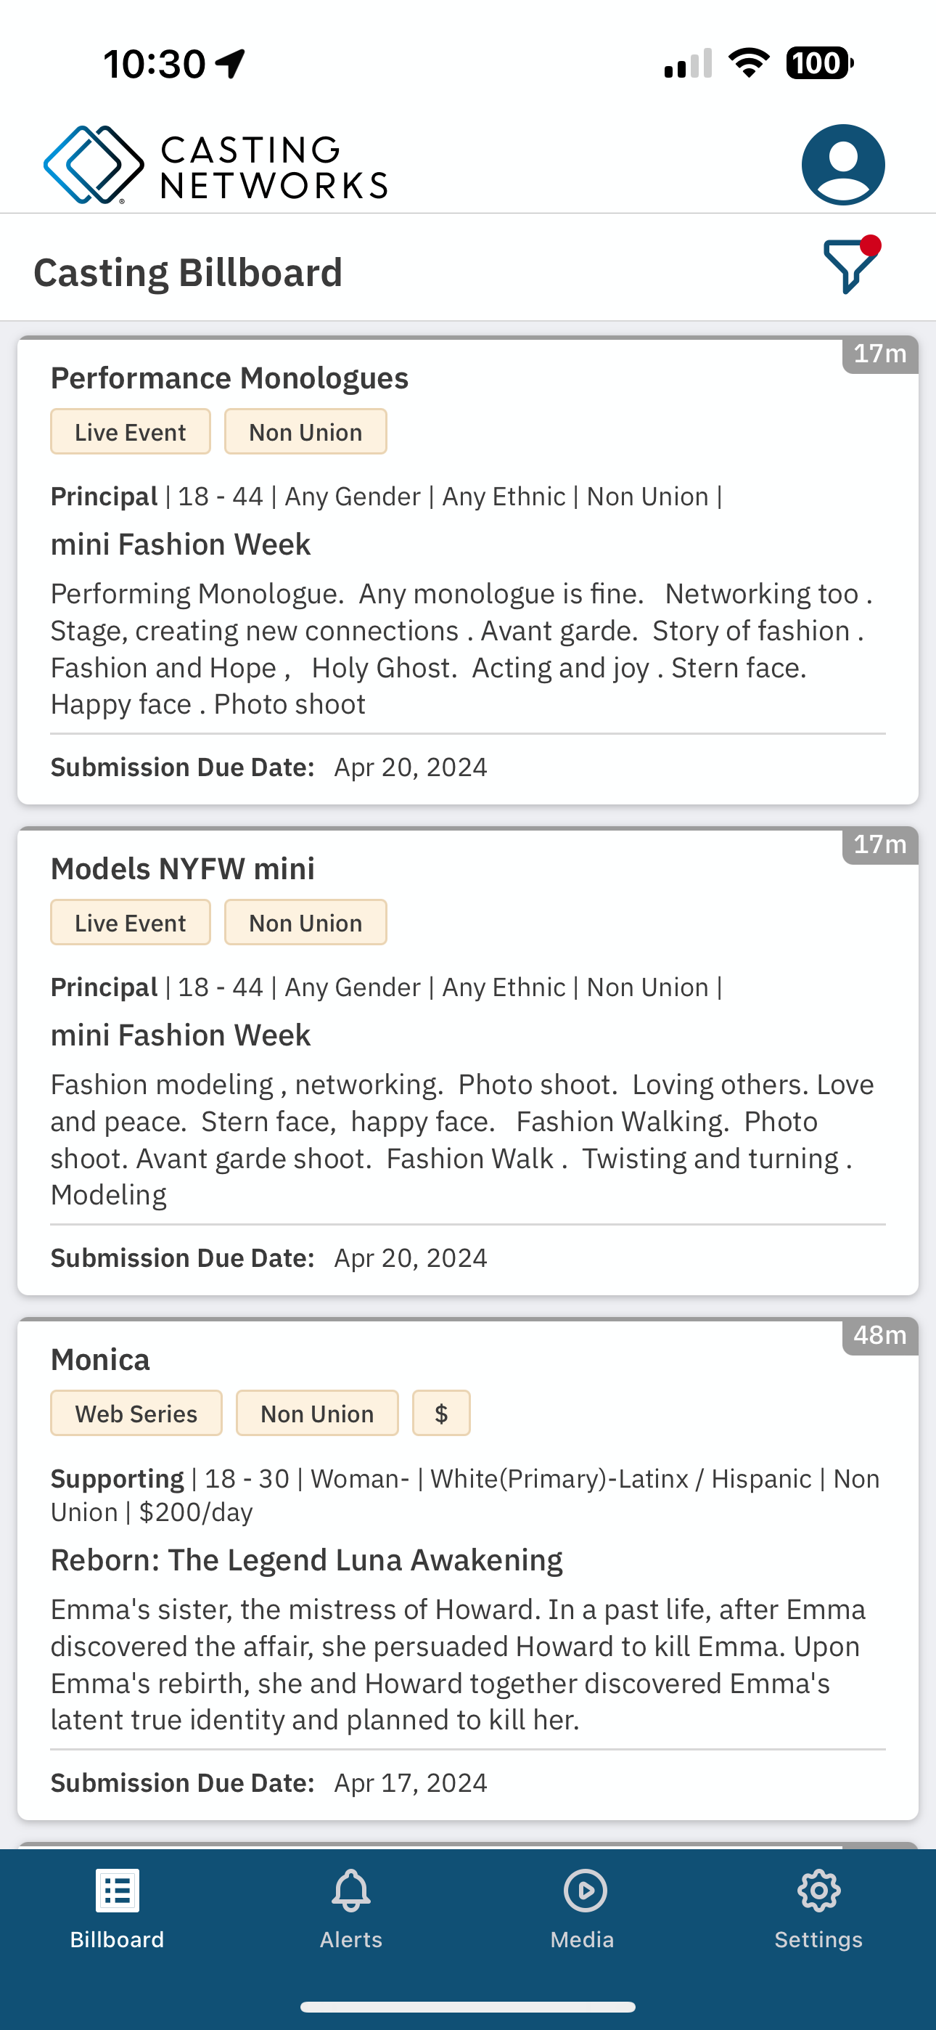Tap the battery indicator in status bar
Screen dimensions: 936x2030
(819, 63)
